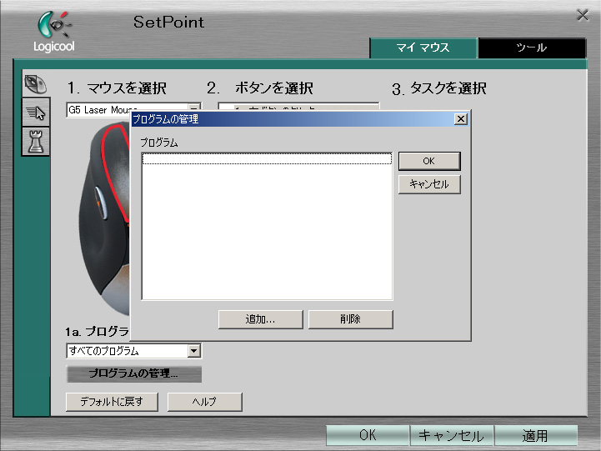Open the pointer movement settings icon
The image size is (601, 451).
coord(35,113)
